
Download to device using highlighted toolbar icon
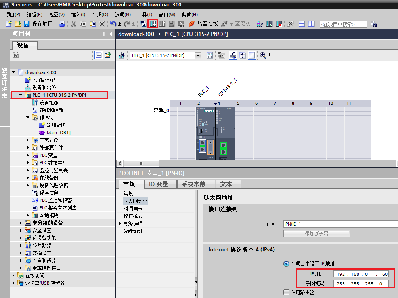coord(153,24)
